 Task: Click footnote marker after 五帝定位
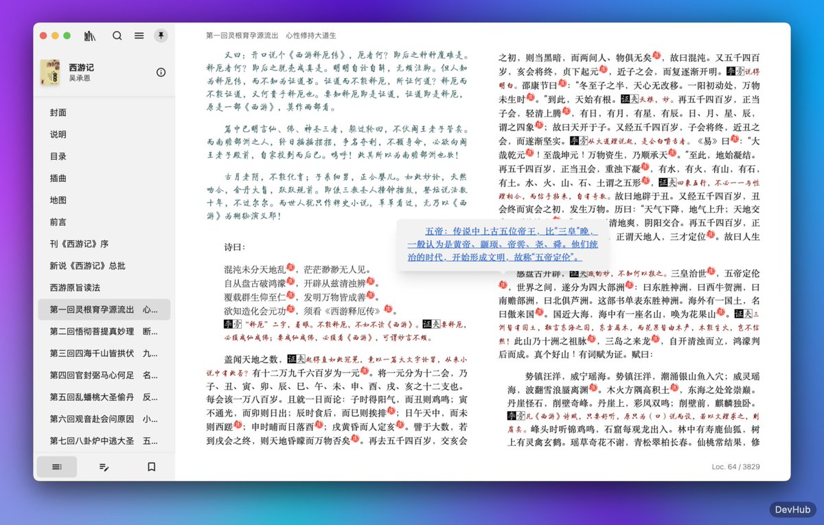[503, 283]
